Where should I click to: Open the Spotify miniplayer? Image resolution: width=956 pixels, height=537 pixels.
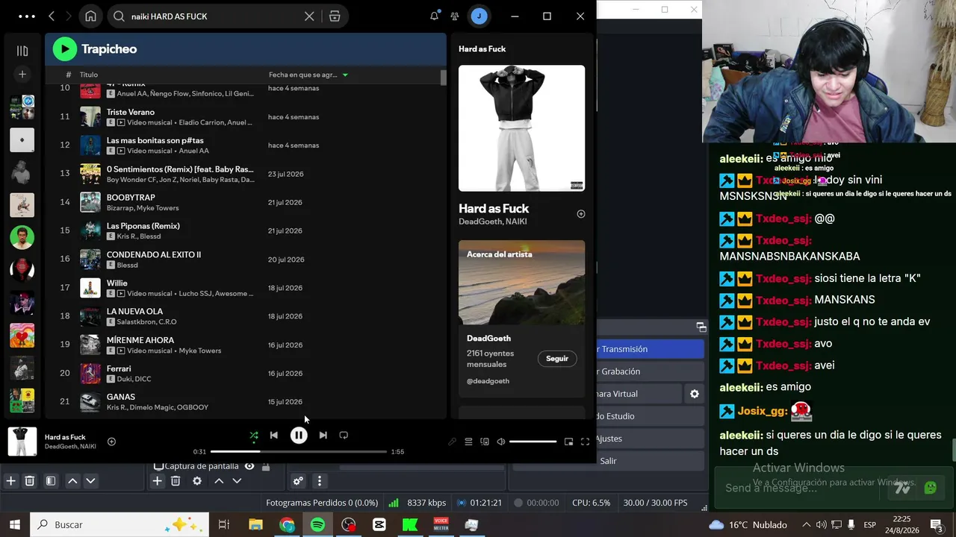pyautogui.click(x=568, y=442)
